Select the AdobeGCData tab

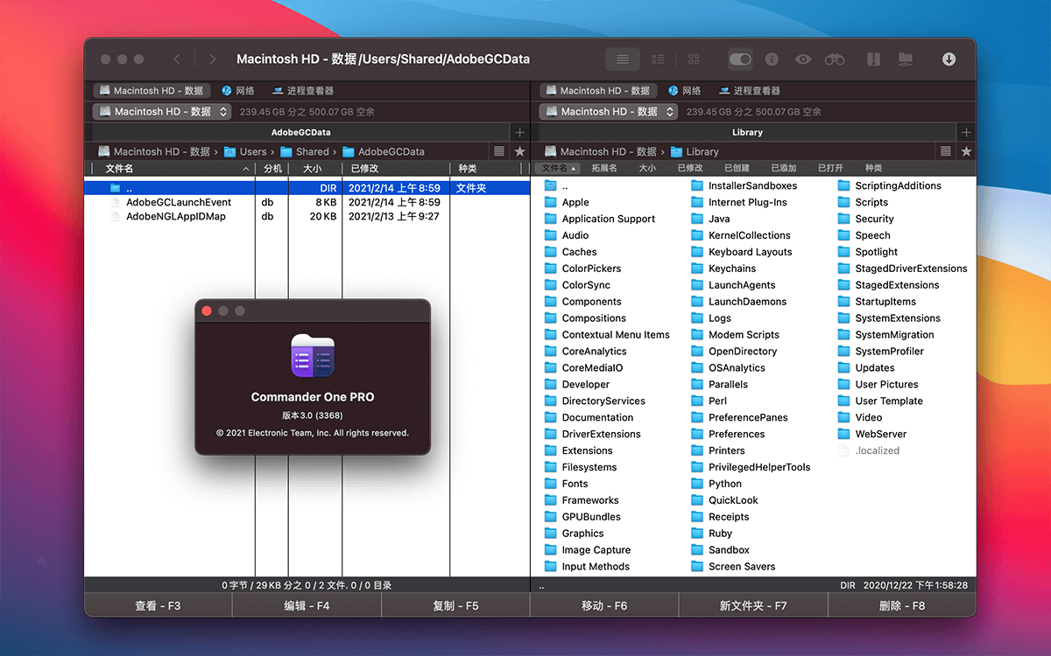pyautogui.click(x=301, y=133)
